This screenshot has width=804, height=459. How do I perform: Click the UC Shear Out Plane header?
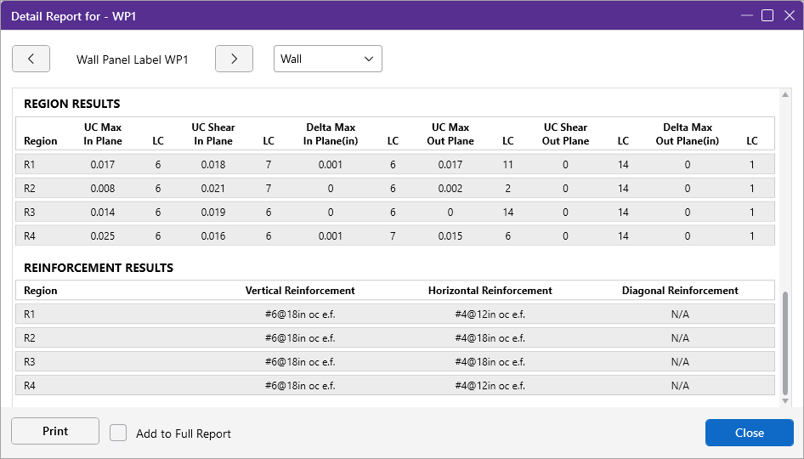click(565, 134)
